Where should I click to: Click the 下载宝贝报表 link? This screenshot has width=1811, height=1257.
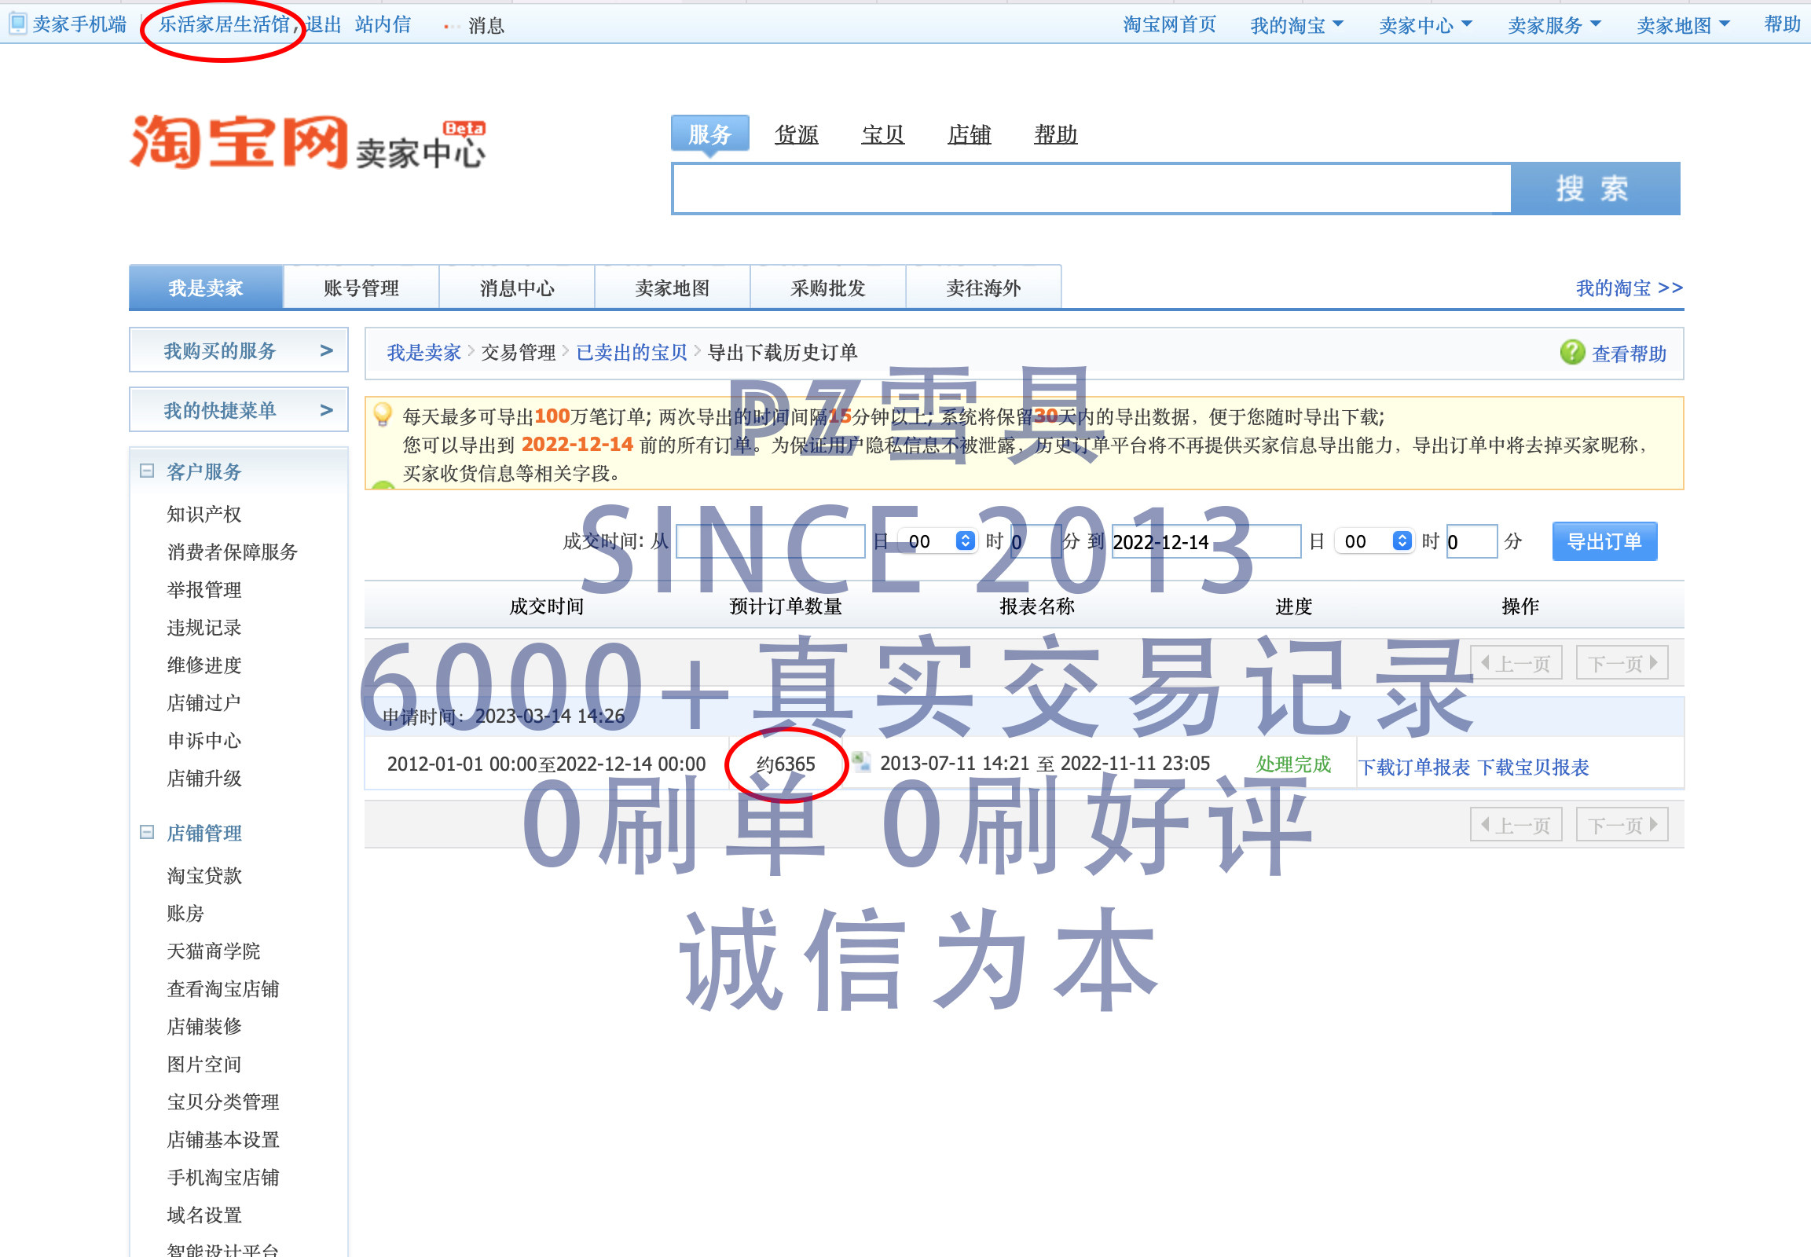pos(1533,767)
